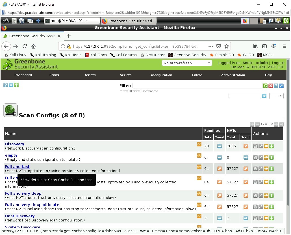The width and height of the screenshot is (291, 235).
Task: Open help via question mark icon
Action: [5, 85]
